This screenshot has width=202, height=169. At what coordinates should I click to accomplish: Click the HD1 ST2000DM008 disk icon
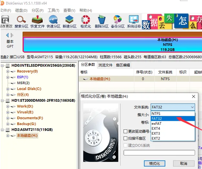[8, 101]
